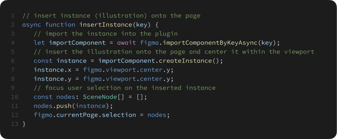The image size is (337, 139).
Task: Click the 'async' keyword on line 2
Action: (32, 25)
